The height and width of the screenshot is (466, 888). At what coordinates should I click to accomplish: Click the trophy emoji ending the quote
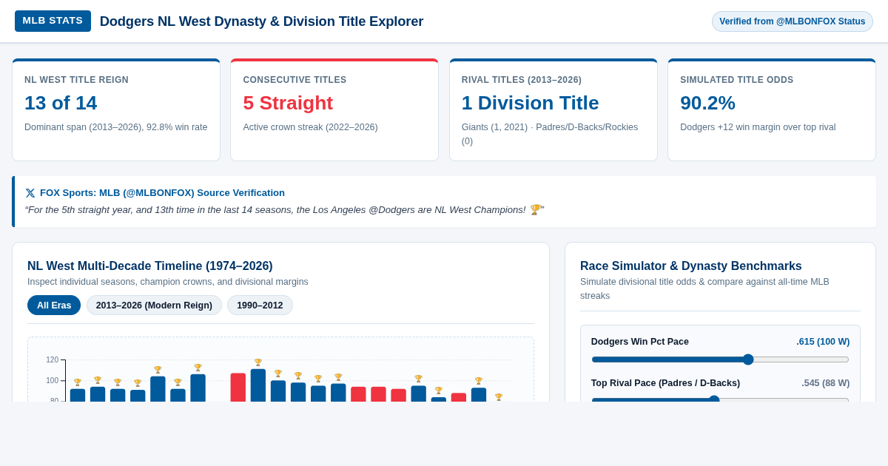tap(535, 209)
